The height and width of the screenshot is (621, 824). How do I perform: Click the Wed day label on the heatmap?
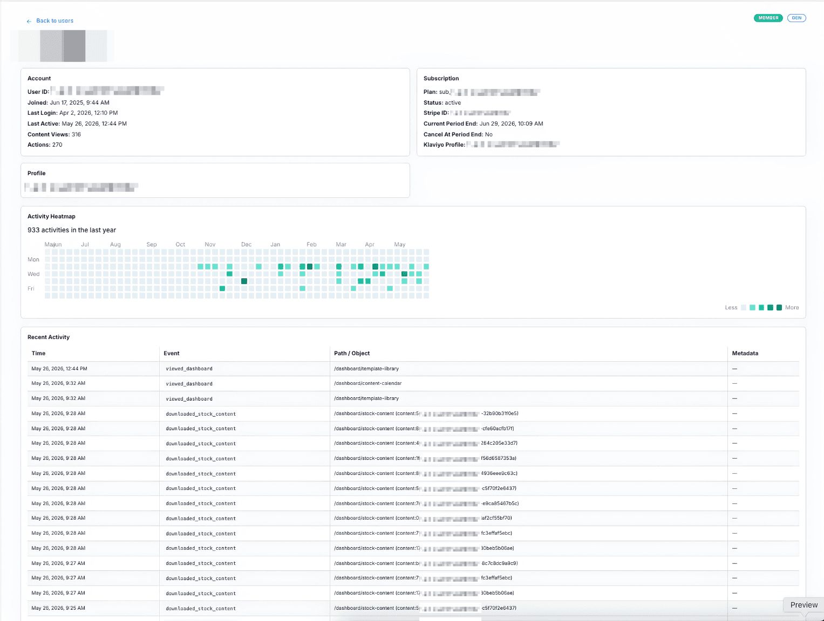pyautogui.click(x=33, y=274)
